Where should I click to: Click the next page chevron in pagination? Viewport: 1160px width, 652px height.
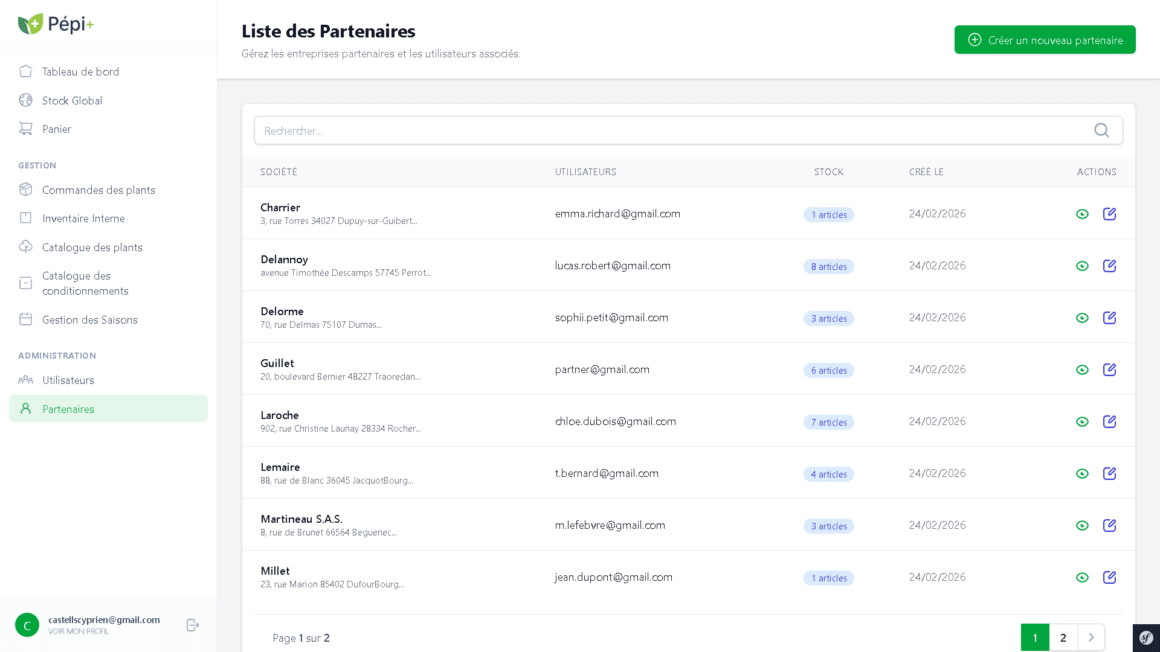tap(1091, 638)
